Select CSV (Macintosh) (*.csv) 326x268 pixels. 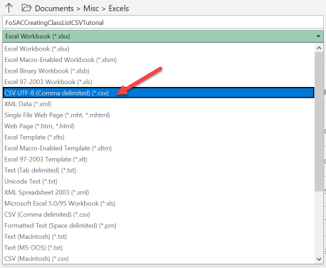159,258
